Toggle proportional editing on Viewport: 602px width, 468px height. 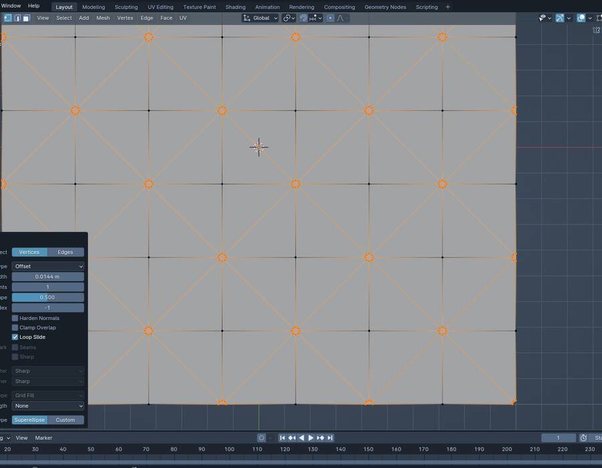pyautogui.click(x=330, y=18)
